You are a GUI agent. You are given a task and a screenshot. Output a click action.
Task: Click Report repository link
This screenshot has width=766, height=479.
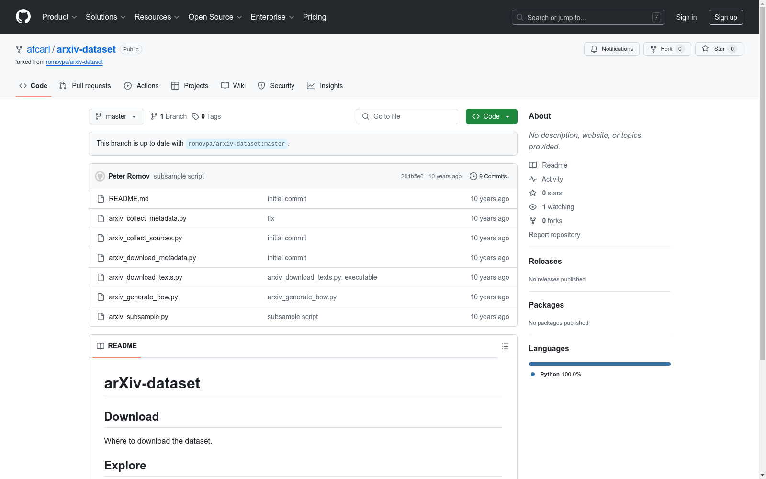[554, 235]
